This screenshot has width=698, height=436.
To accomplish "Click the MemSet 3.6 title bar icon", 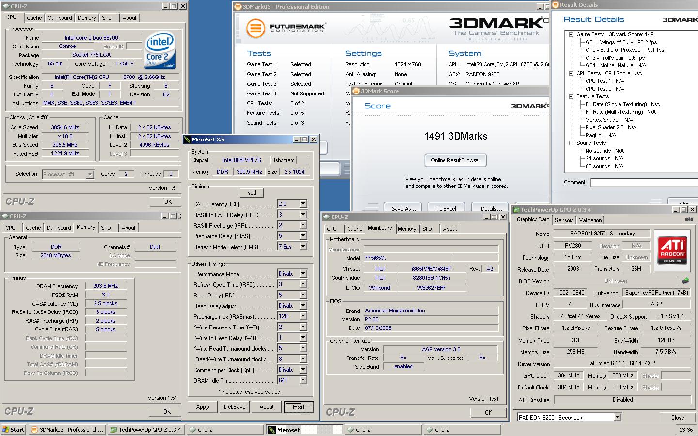I will [188, 140].
